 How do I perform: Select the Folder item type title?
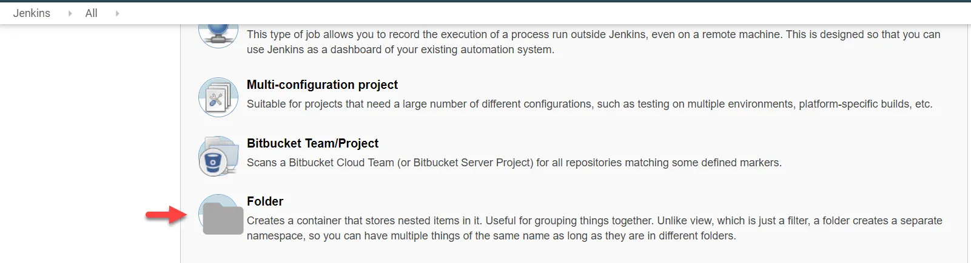[265, 201]
